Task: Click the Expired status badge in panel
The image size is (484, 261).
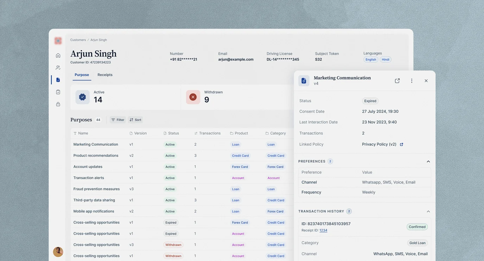Action: (370, 101)
